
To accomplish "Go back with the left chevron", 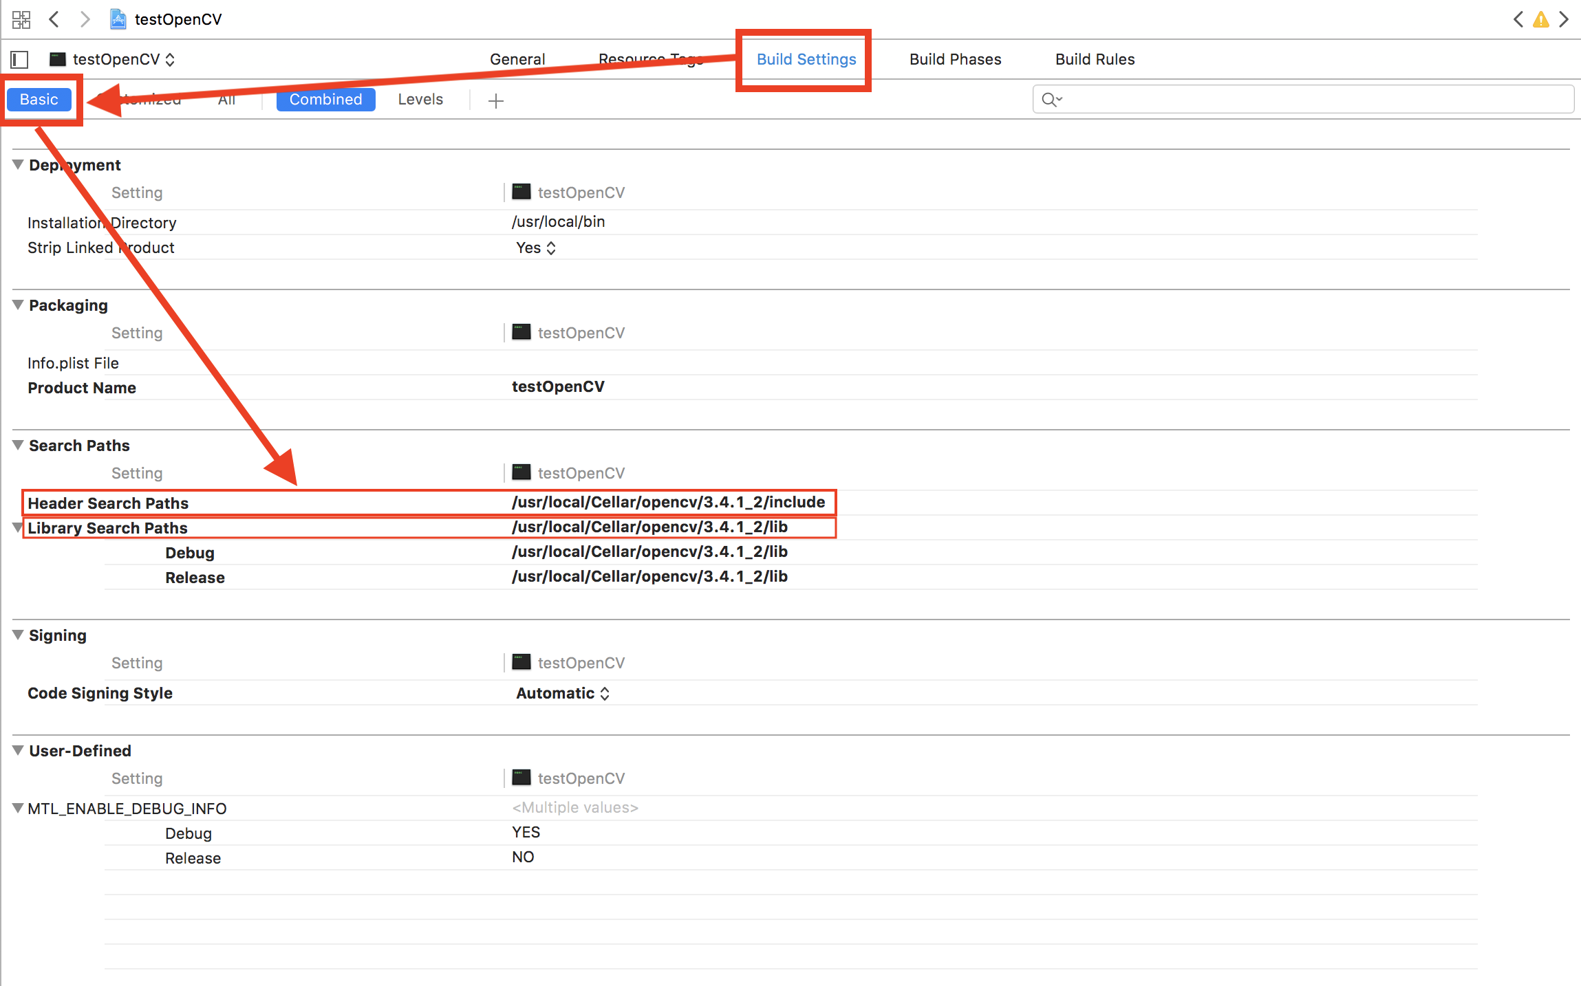I will [x=55, y=19].
